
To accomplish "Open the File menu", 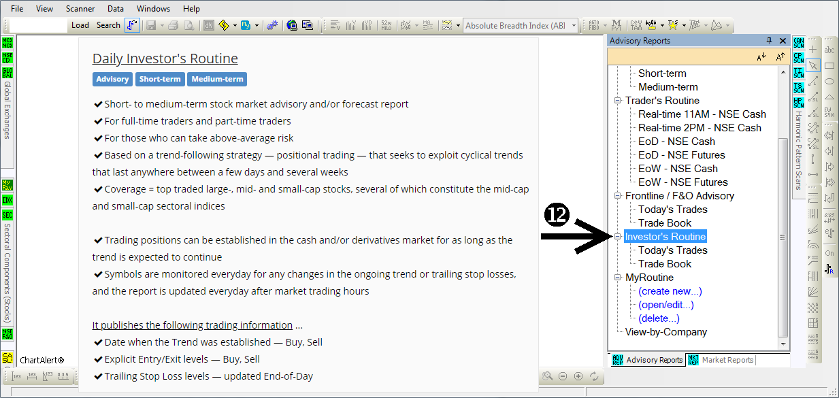I will [x=17, y=9].
